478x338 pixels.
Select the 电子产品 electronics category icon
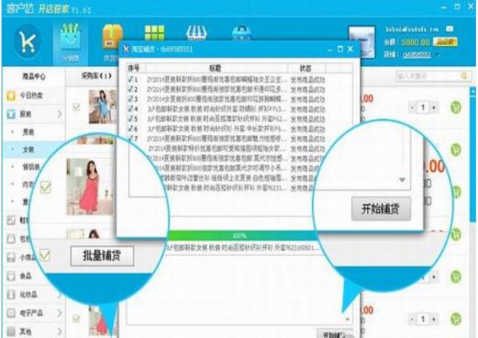(11, 313)
